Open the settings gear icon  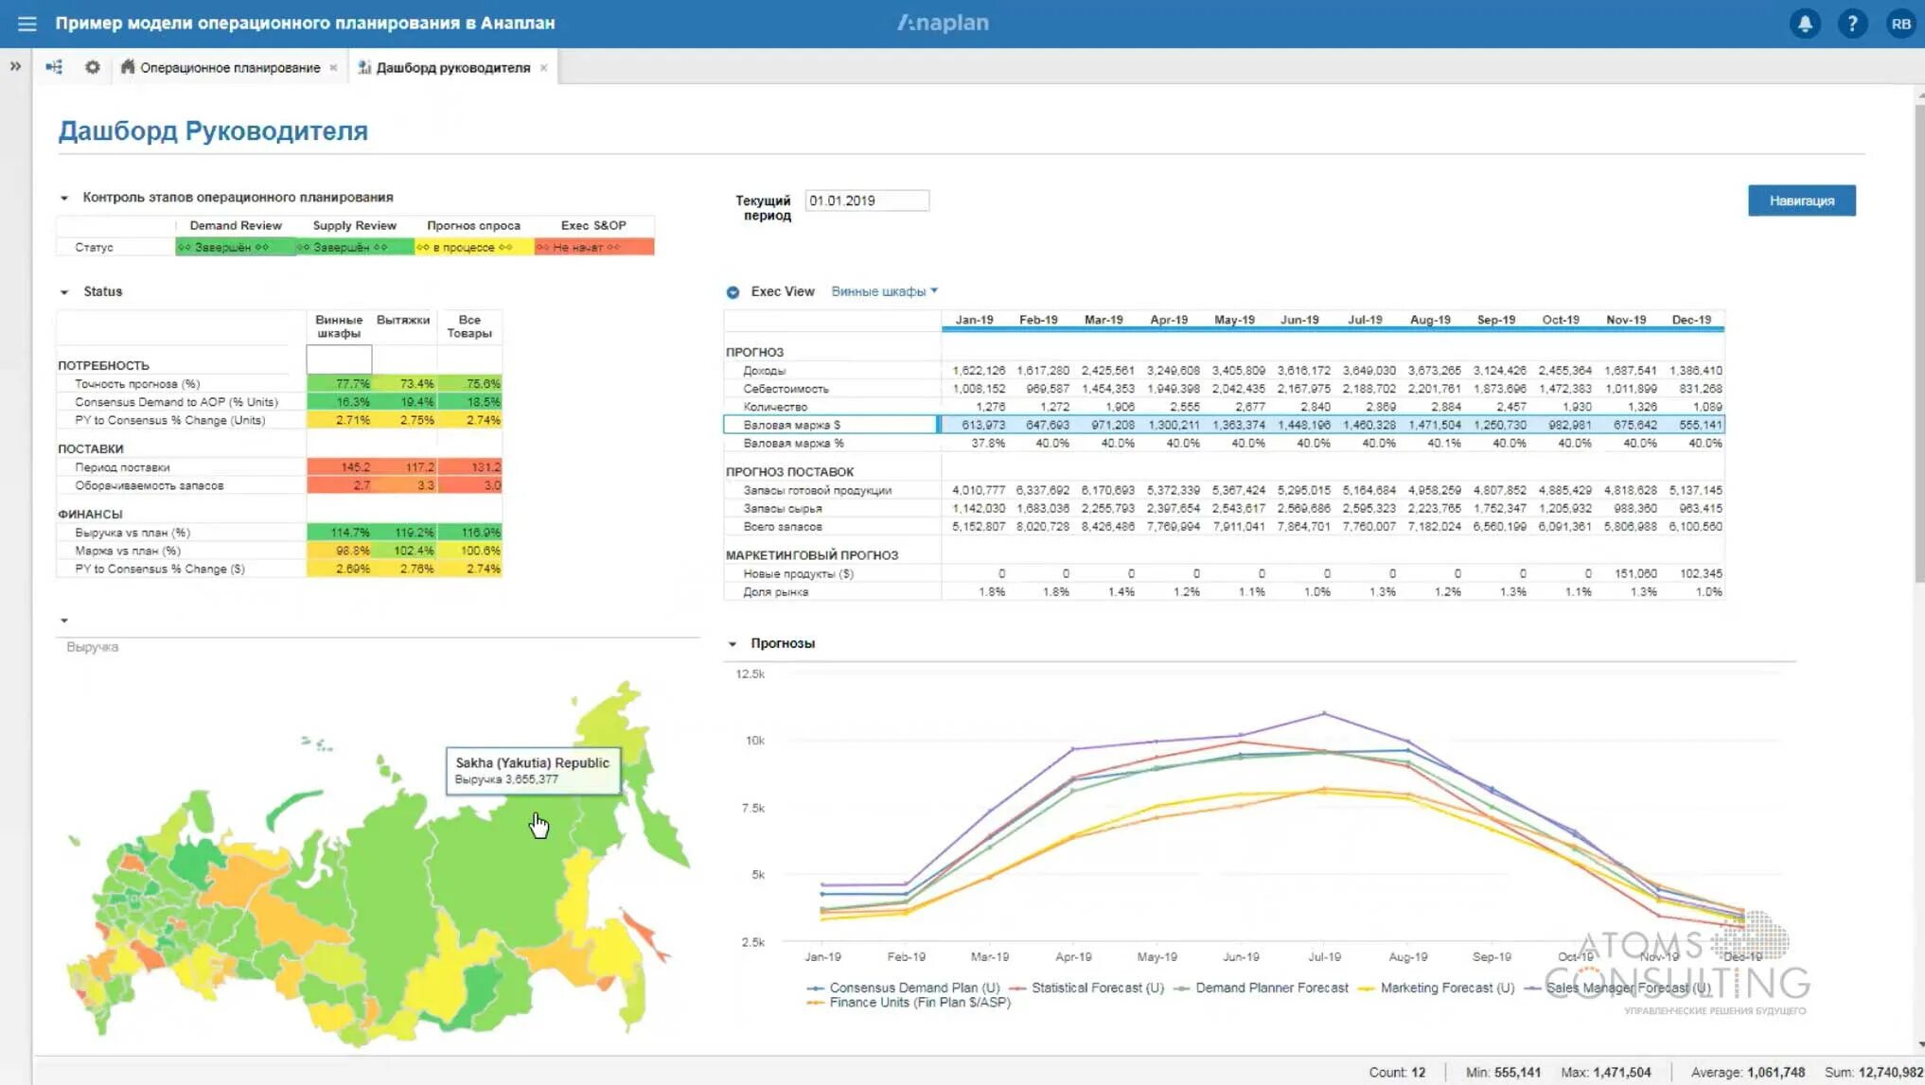pyautogui.click(x=92, y=67)
